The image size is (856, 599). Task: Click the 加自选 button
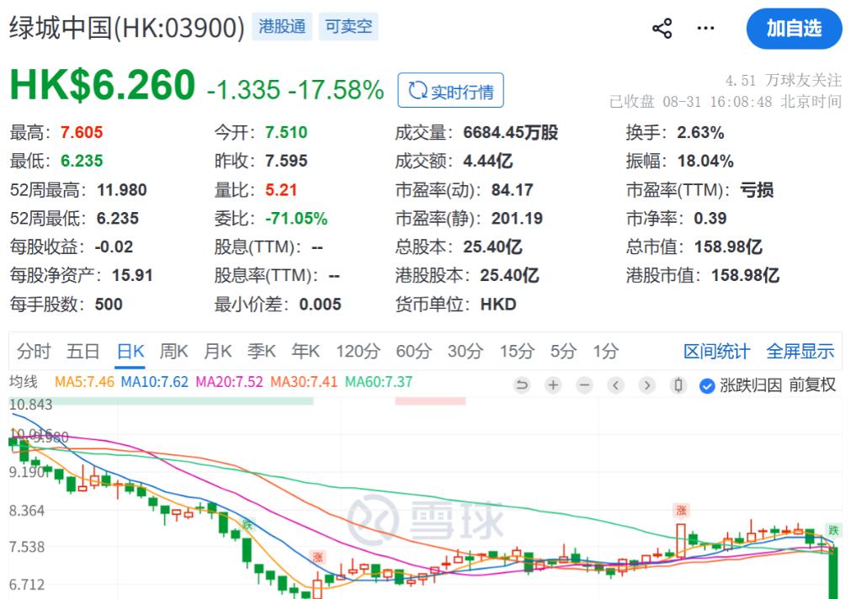pos(794,29)
